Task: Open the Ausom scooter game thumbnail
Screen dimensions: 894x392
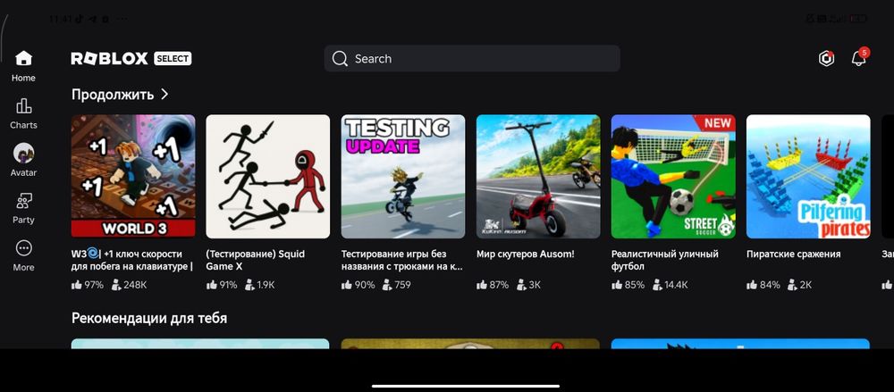Action: click(538, 176)
